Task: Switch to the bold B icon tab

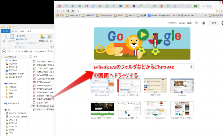Action: pos(134,6)
